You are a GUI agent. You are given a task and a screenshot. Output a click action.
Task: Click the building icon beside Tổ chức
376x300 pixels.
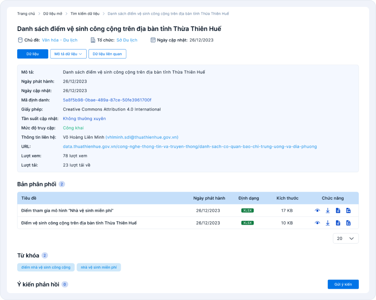pyautogui.click(x=93, y=40)
